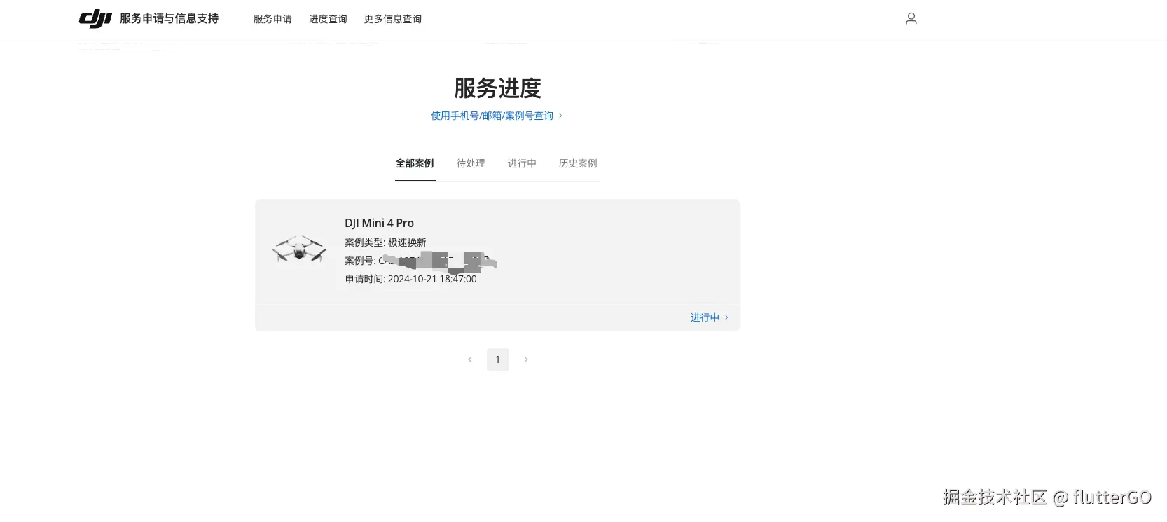Open the 进行中 case status link

pyautogui.click(x=710, y=317)
